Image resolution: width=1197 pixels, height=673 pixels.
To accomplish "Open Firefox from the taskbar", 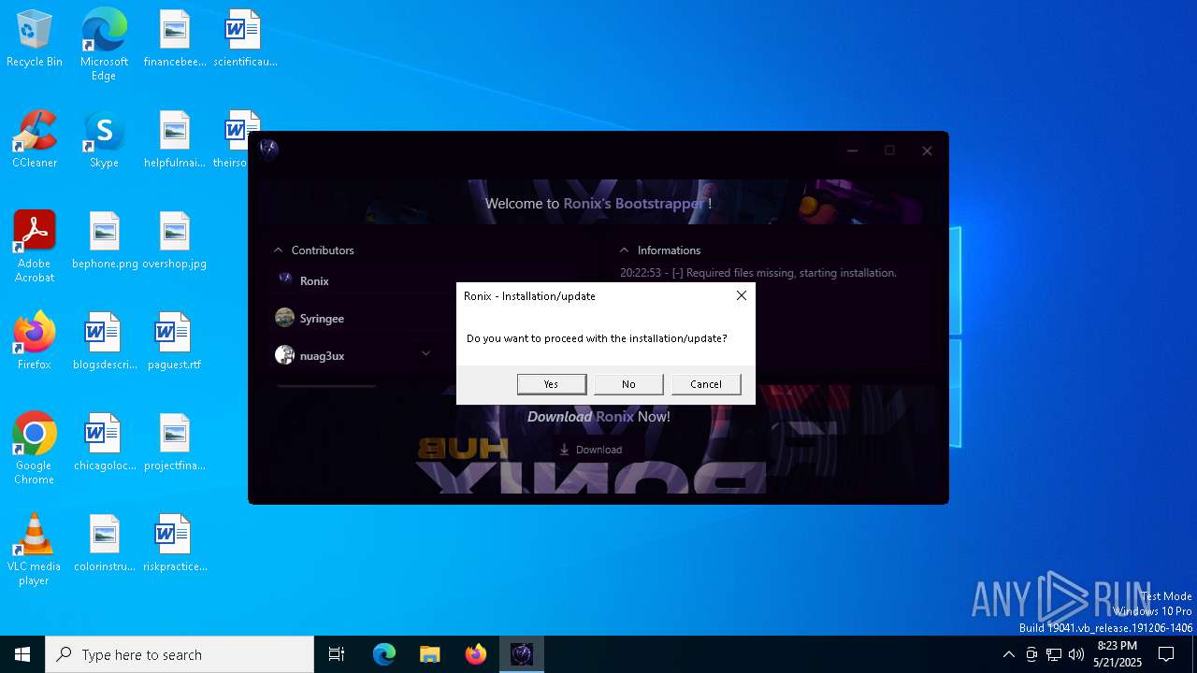I will click(x=476, y=654).
